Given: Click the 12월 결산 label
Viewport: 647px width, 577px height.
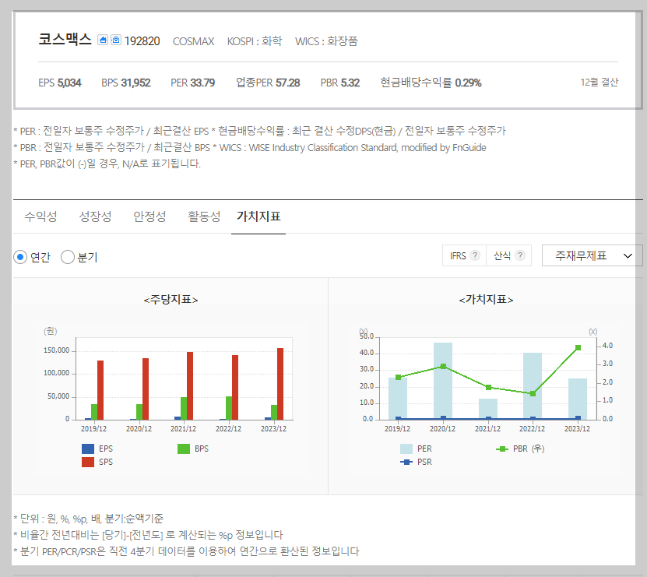Looking at the screenshot, I should tap(600, 82).
